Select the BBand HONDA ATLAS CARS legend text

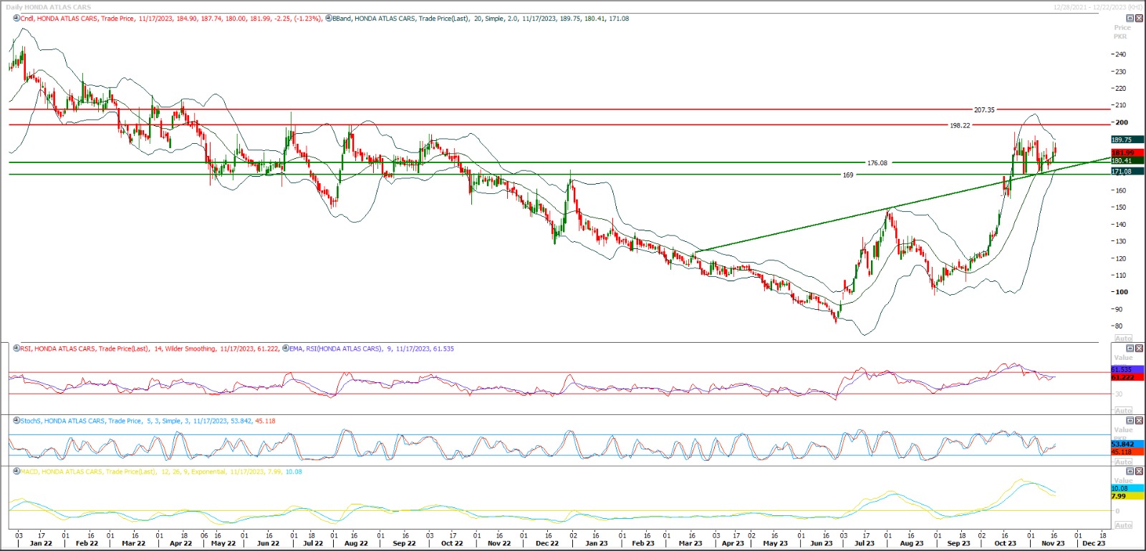[x=481, y=19]
